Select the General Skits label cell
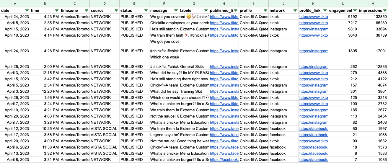The image size is (388, 163). pyautogui.click(x=194, y=66)
